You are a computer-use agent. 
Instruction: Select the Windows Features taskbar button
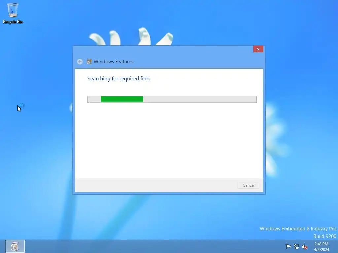(15, 246)
